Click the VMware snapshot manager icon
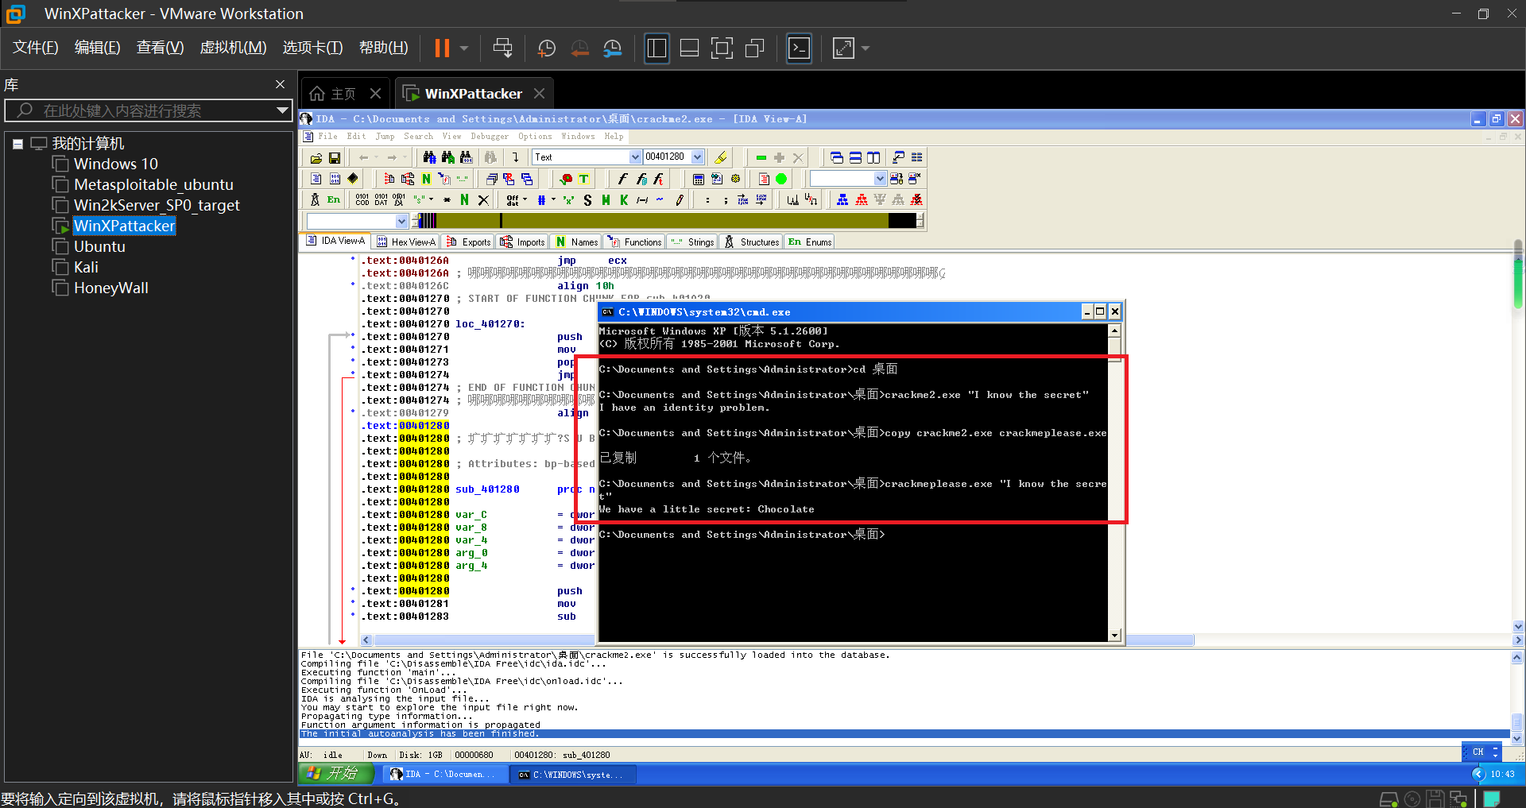Image resolution: width=1526 pixels, height=808 pixels. 612,48
